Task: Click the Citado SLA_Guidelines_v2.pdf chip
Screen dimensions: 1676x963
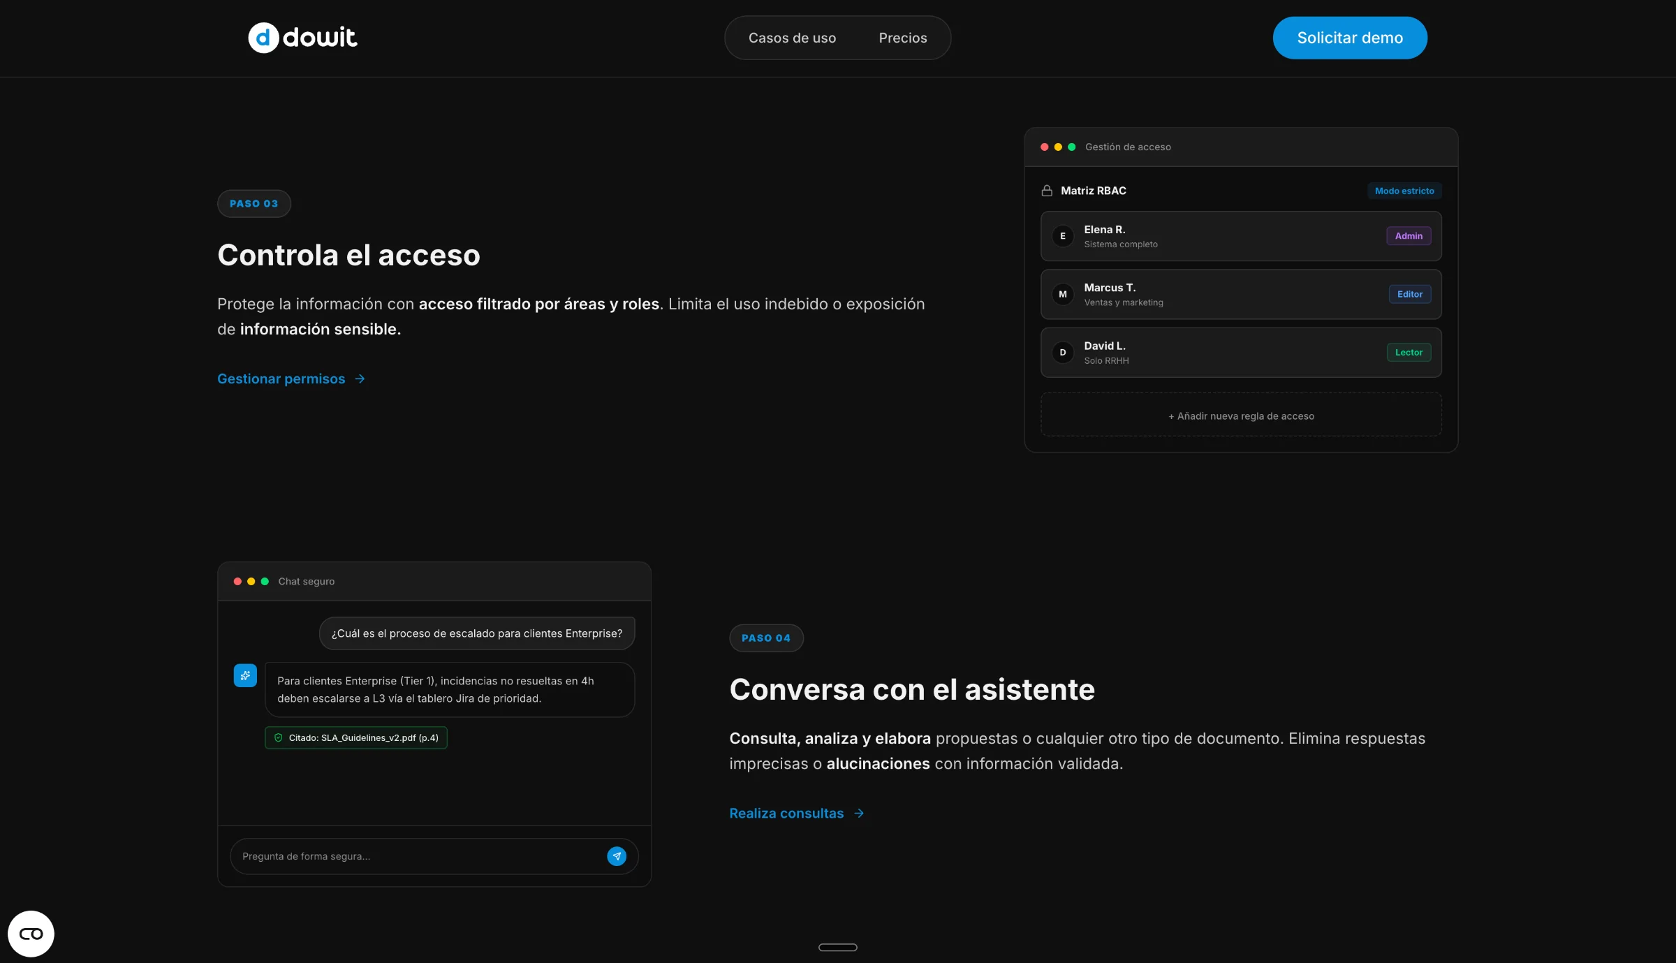Action: [356, 737]
